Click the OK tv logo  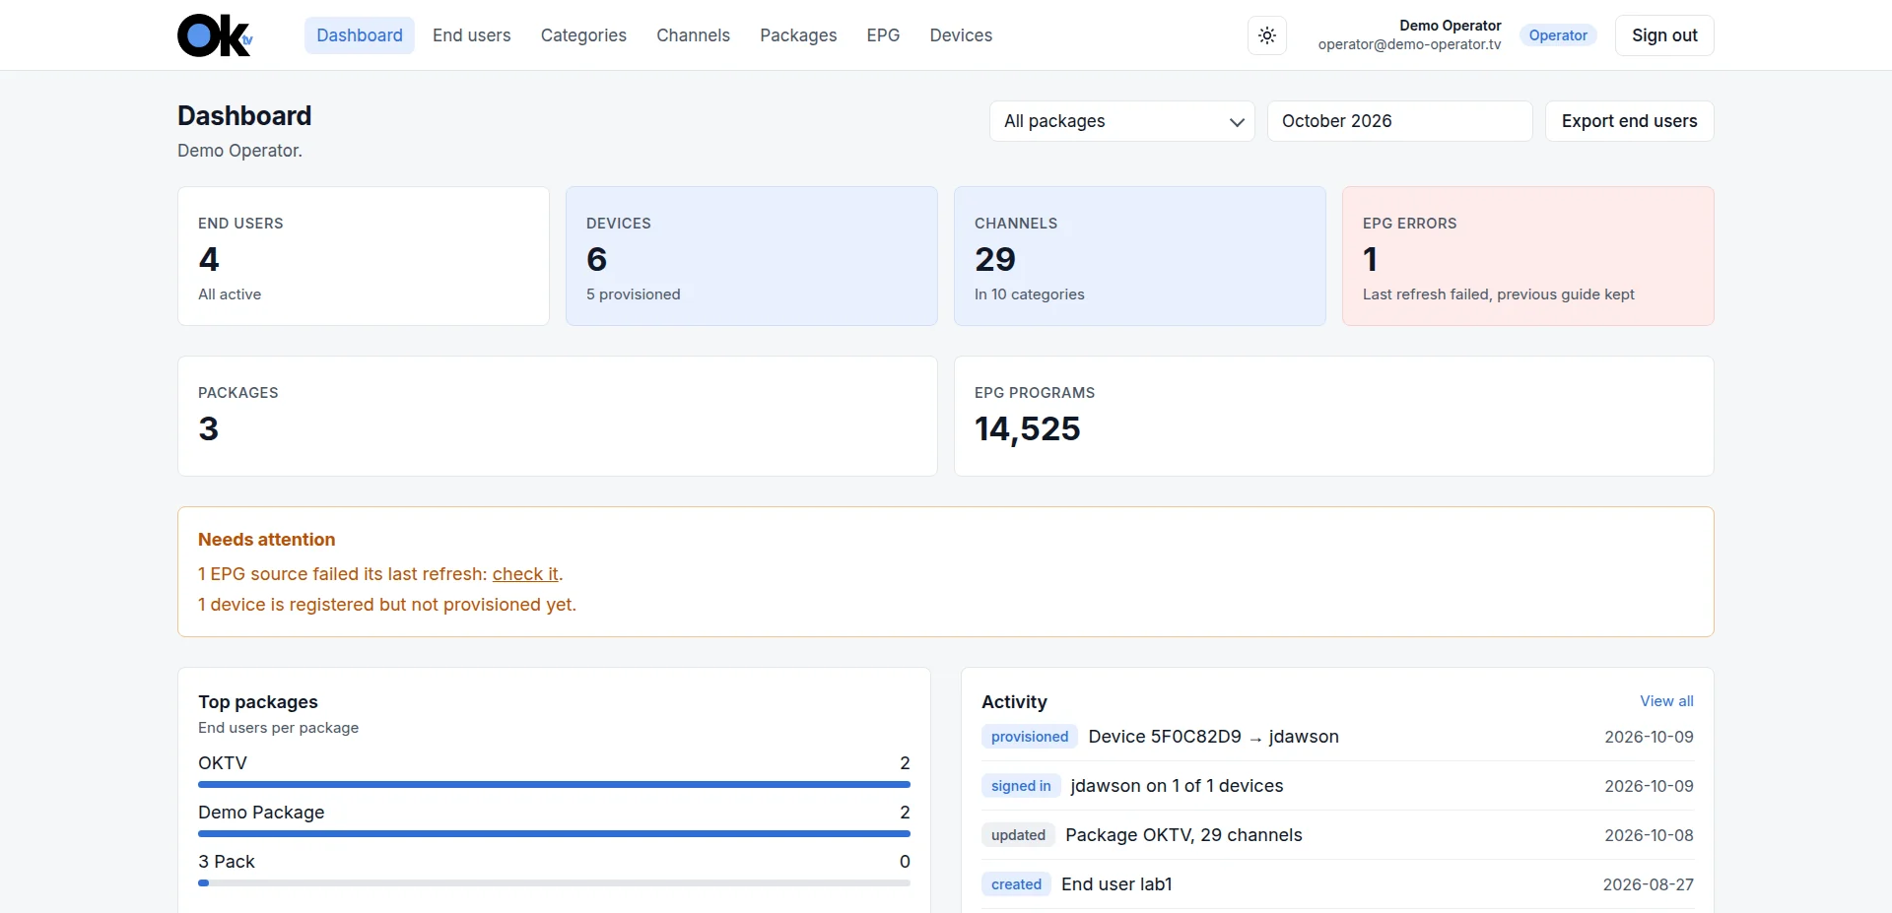[x=215, y=35]
